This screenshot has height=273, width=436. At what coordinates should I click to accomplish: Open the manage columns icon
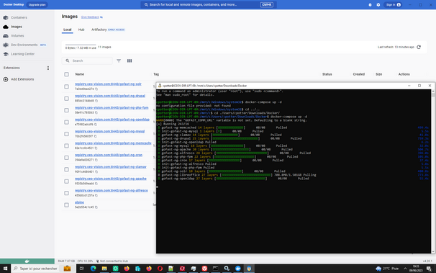[130, 61]
